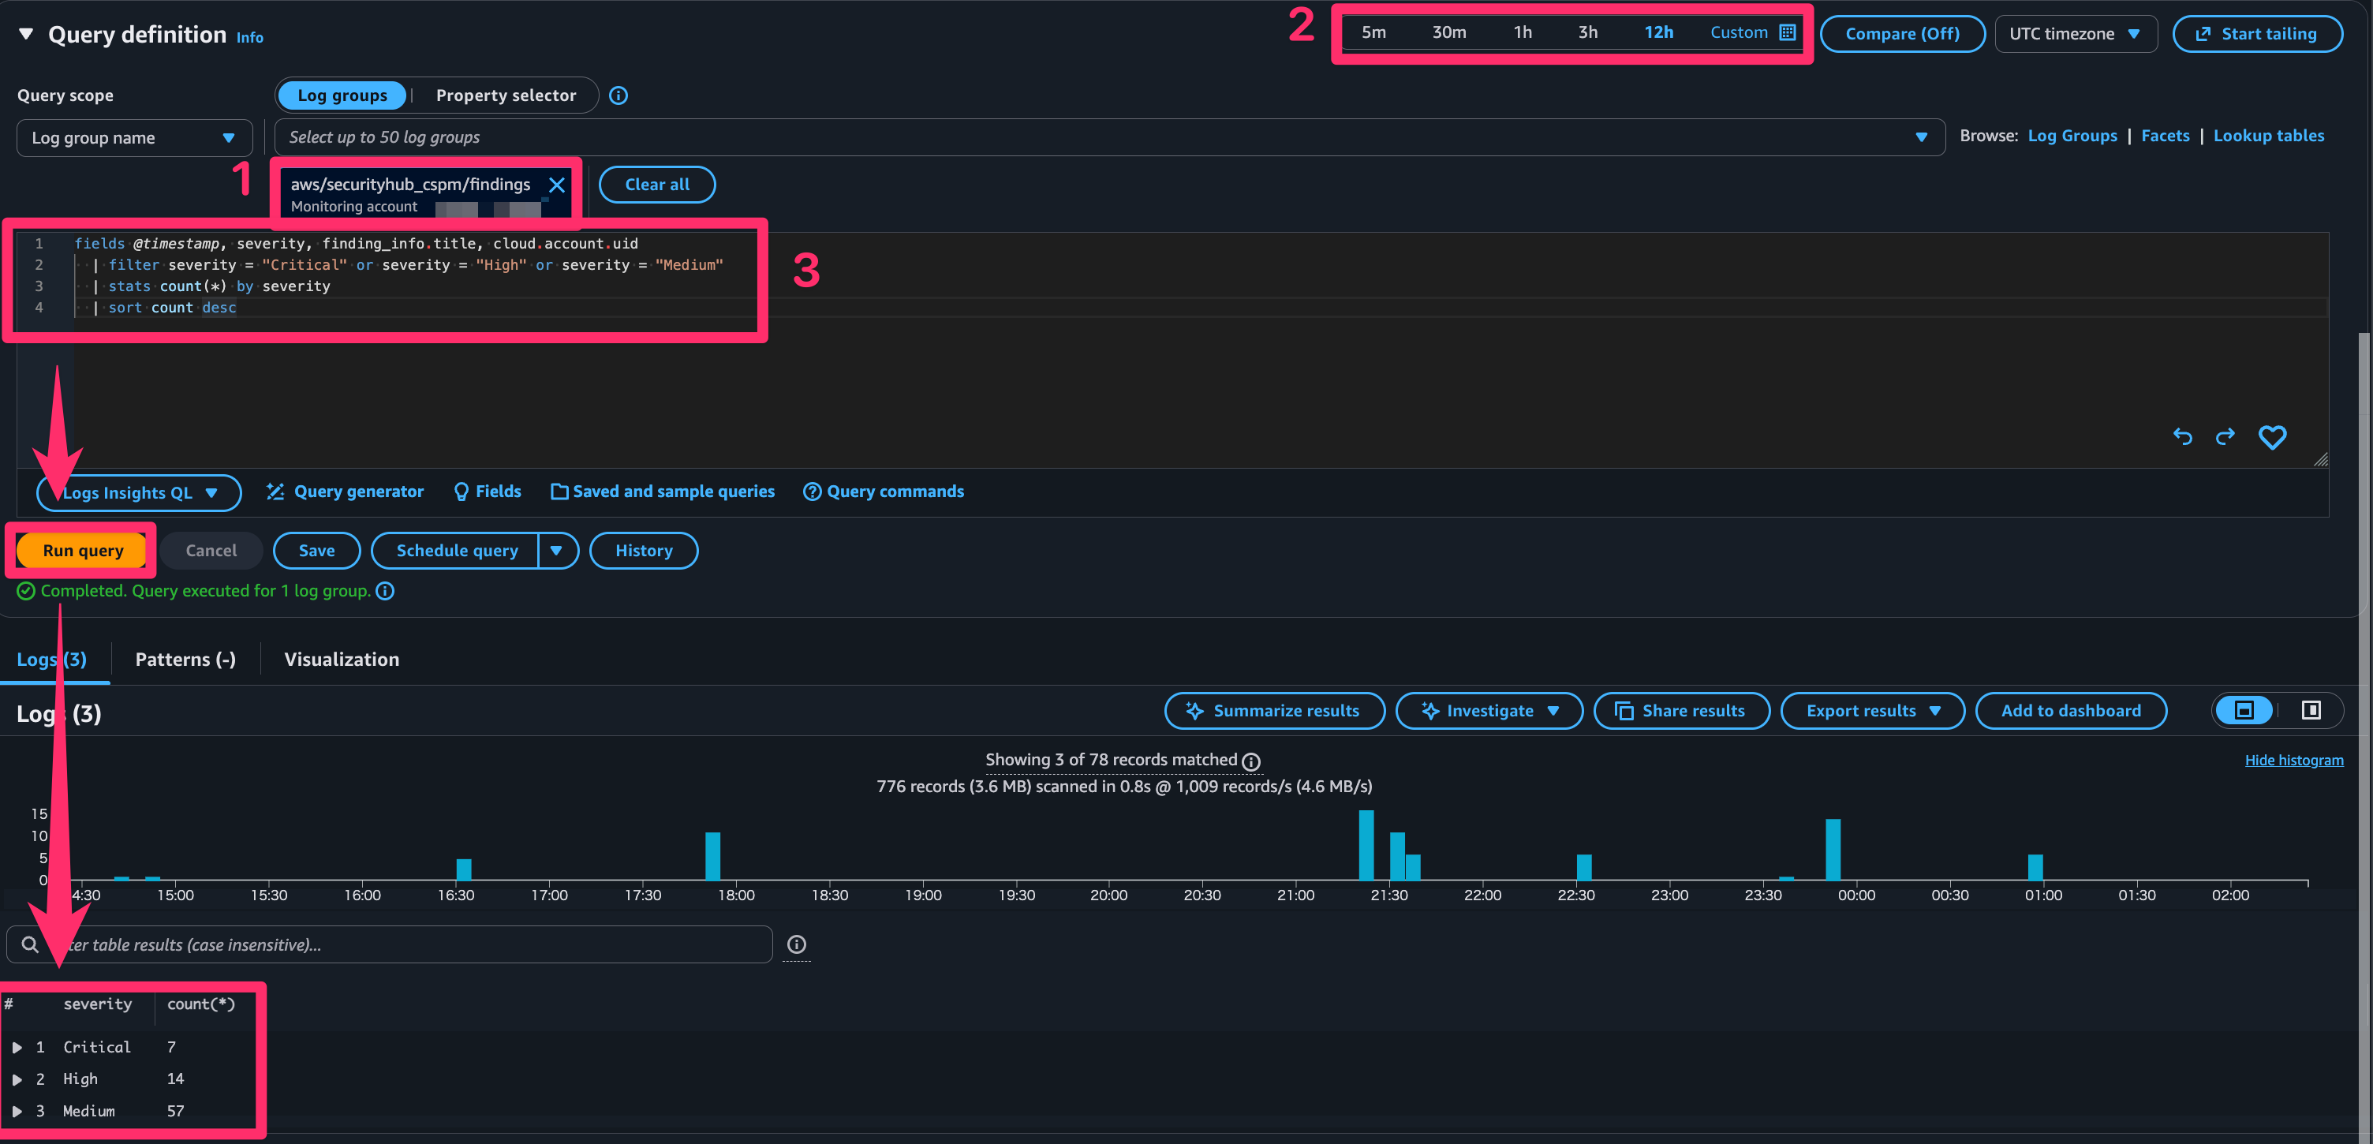Click the undo arrow in query editor

pyautogui.click(x=2182, y=436)
